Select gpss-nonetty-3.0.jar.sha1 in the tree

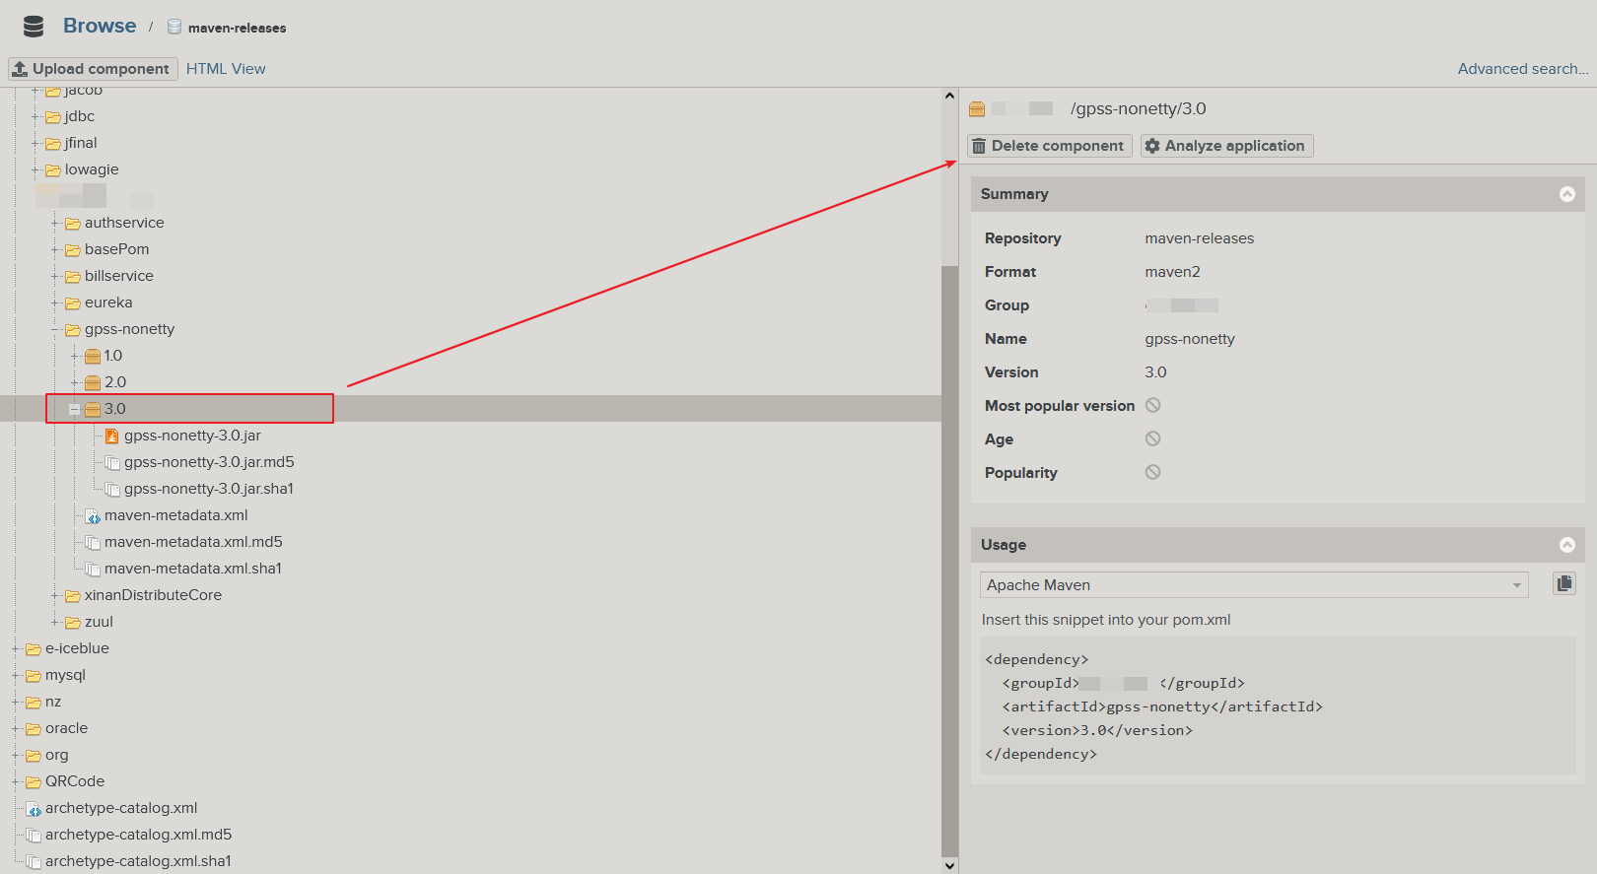209,489
